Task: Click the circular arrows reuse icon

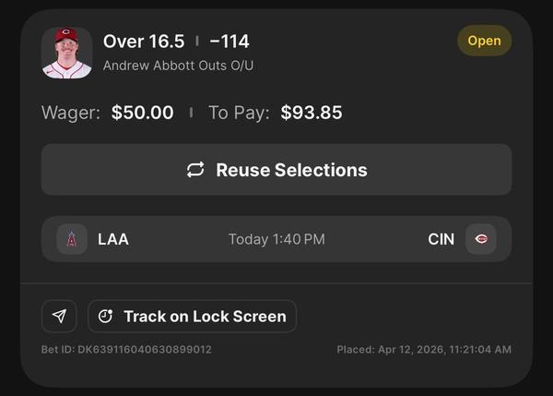Action: 195,170
